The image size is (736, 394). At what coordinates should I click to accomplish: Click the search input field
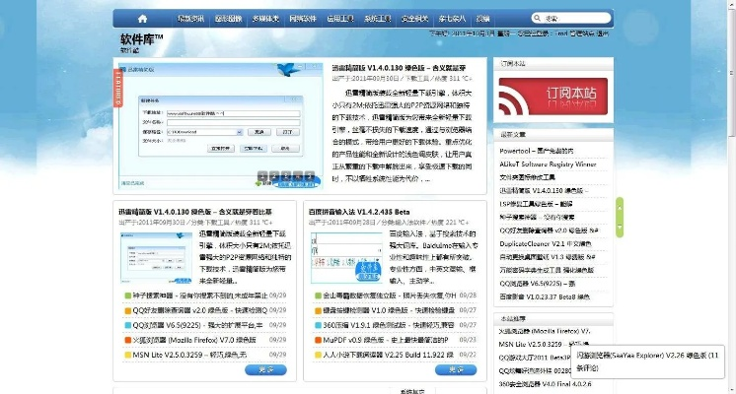[x=569, y=18]
